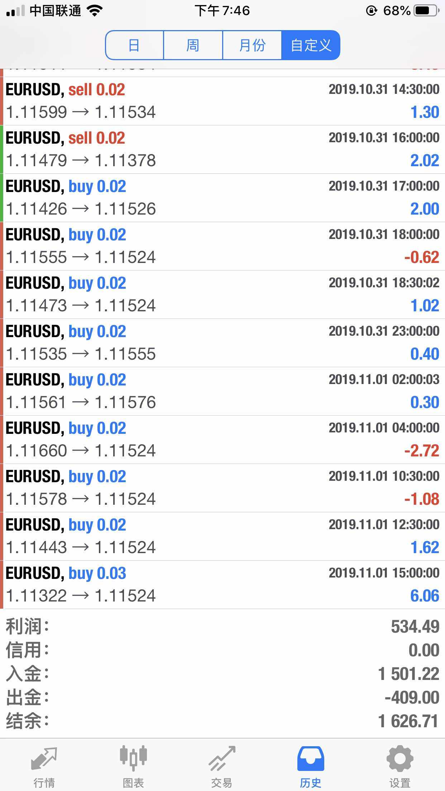Tap the 结余 balance value 1 626.71

point(408,721)
